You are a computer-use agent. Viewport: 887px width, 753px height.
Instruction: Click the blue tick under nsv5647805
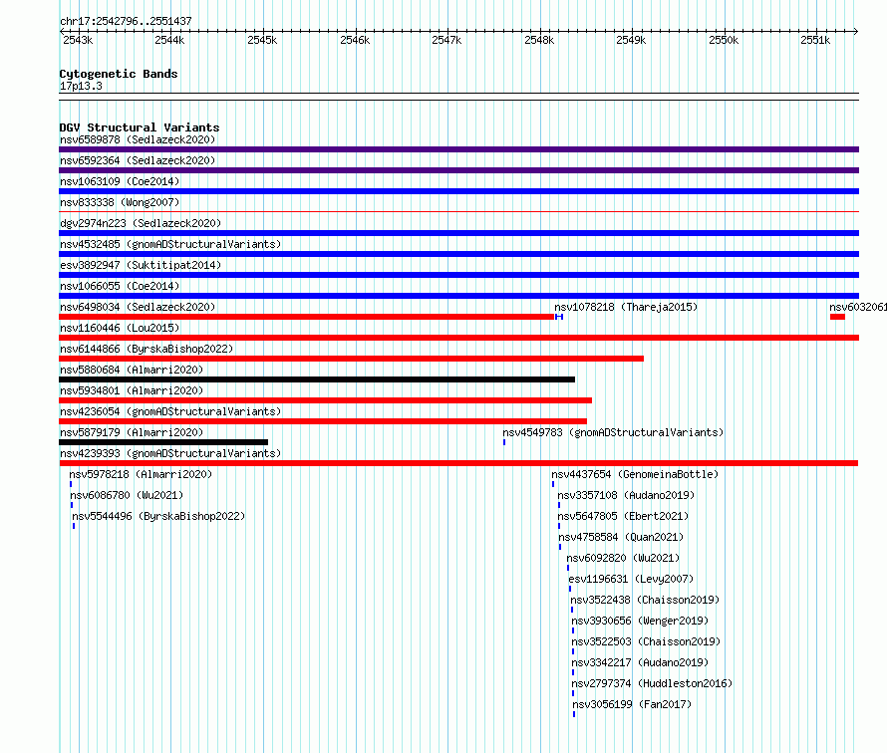point(559,526)
